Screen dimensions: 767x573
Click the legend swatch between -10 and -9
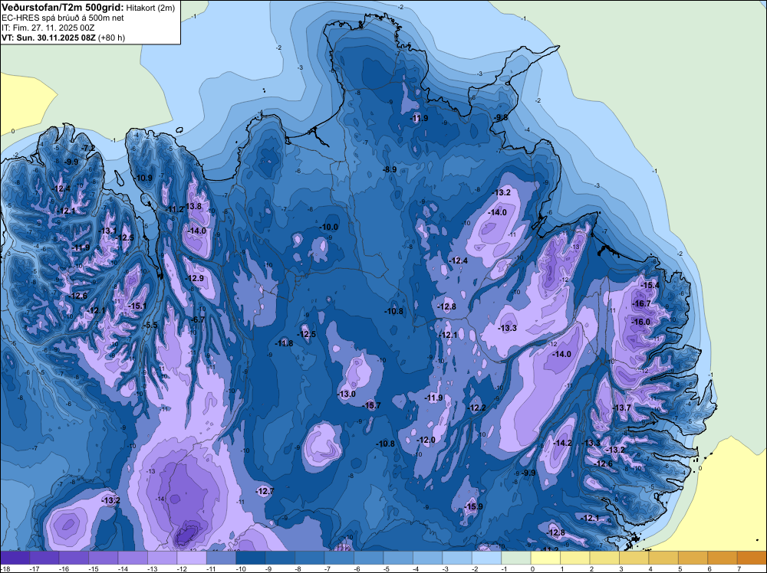pos(251,558)
